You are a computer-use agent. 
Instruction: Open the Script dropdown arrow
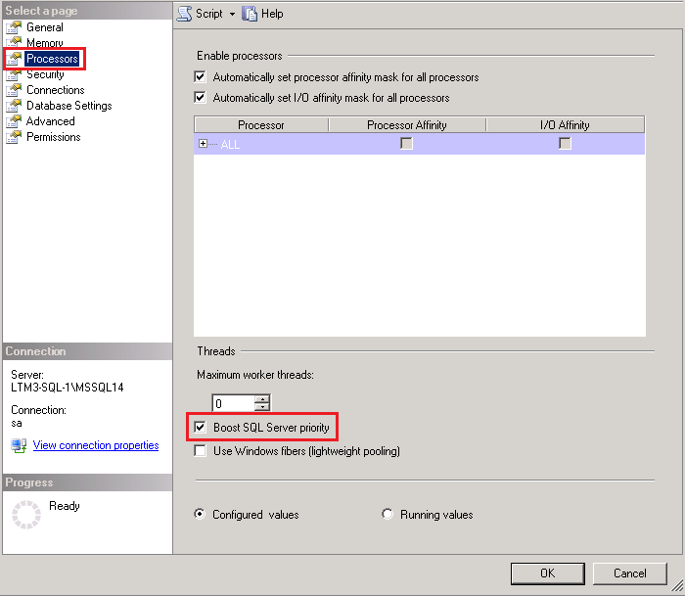coord(233,15)
